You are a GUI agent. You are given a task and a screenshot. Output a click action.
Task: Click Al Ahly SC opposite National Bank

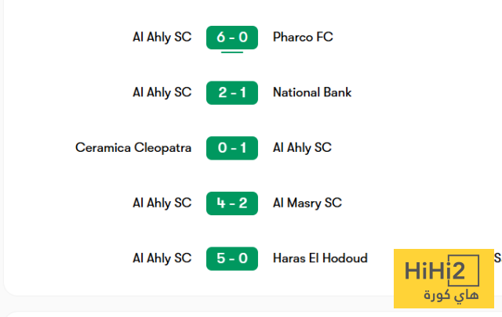point(162,92)
